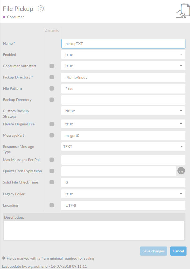Expand the Consumer Autostart dropdown
Image resolution: width=190 pixels, height=269 pixels.
click(x=123, y=66)
